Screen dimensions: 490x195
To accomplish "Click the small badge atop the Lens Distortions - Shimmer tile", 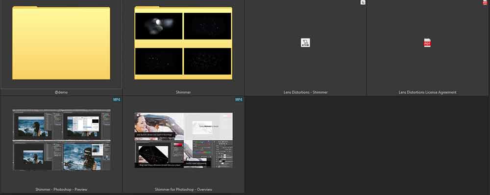I will pos(363,2).
